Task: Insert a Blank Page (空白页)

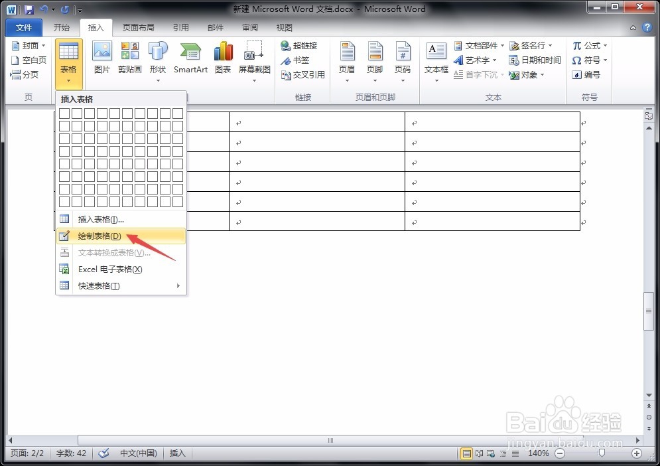Action: (29, 60)
